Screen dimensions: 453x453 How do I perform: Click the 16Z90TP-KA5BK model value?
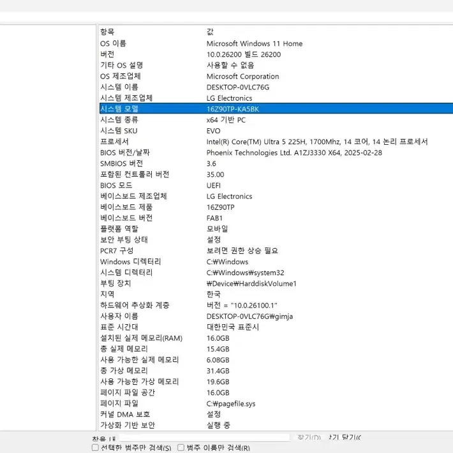233,109
